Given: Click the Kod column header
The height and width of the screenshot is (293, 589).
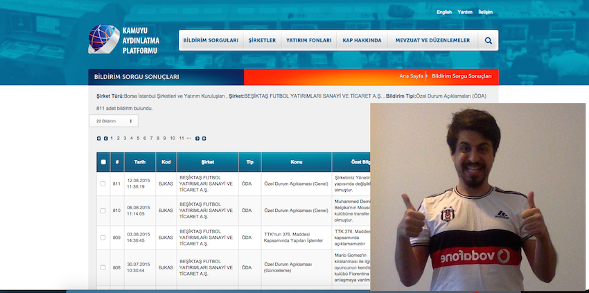Looking at the screenshot, I should (166, 162).
